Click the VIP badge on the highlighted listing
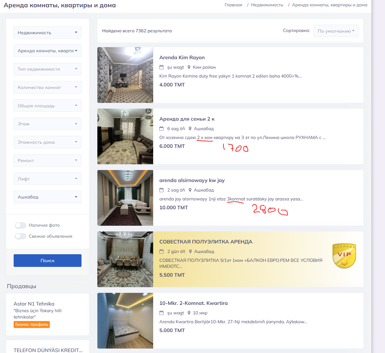The height and width of the screenshot is (353, 385). [x=344, y=256]
